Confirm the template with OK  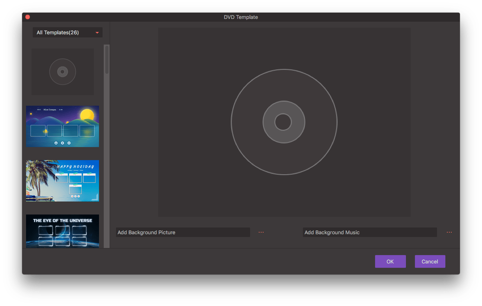coord(390,261)
